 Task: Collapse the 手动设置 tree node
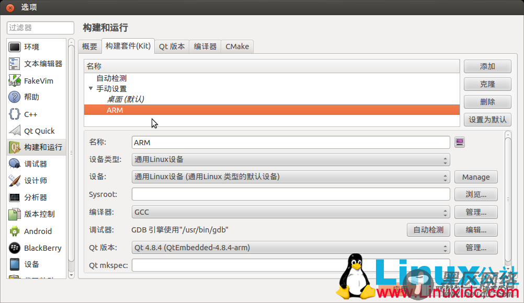click(x=90, y=88)
